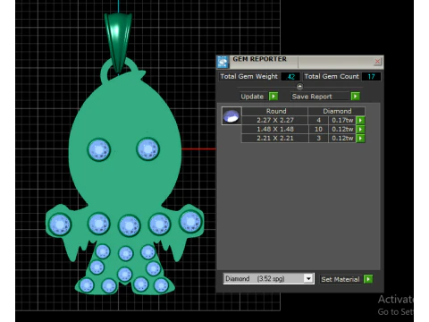Click green arrow for 2.21 X 2.21 row

[x=360, y=139]
